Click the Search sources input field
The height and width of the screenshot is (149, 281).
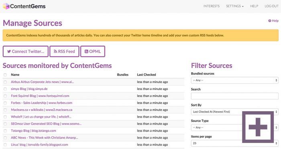235,96
